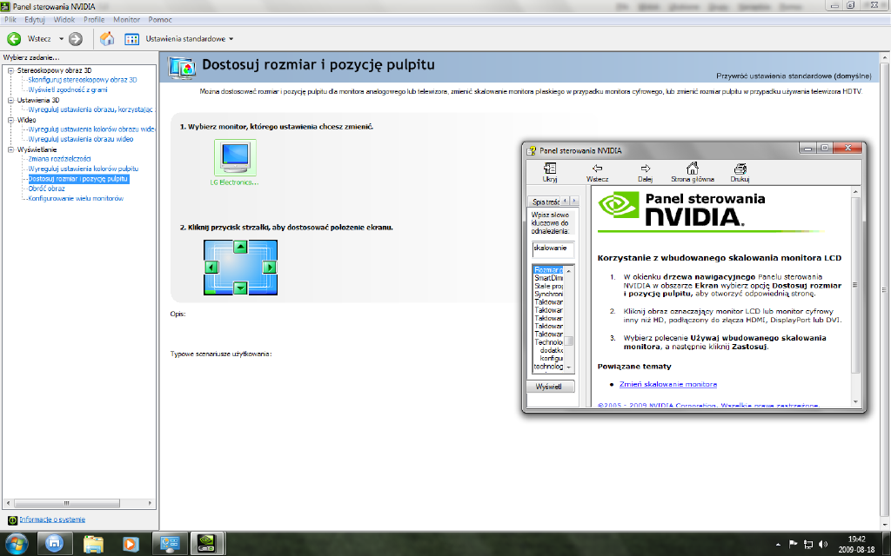
Task: Open the Widok menu
Action: pos(64,19)
